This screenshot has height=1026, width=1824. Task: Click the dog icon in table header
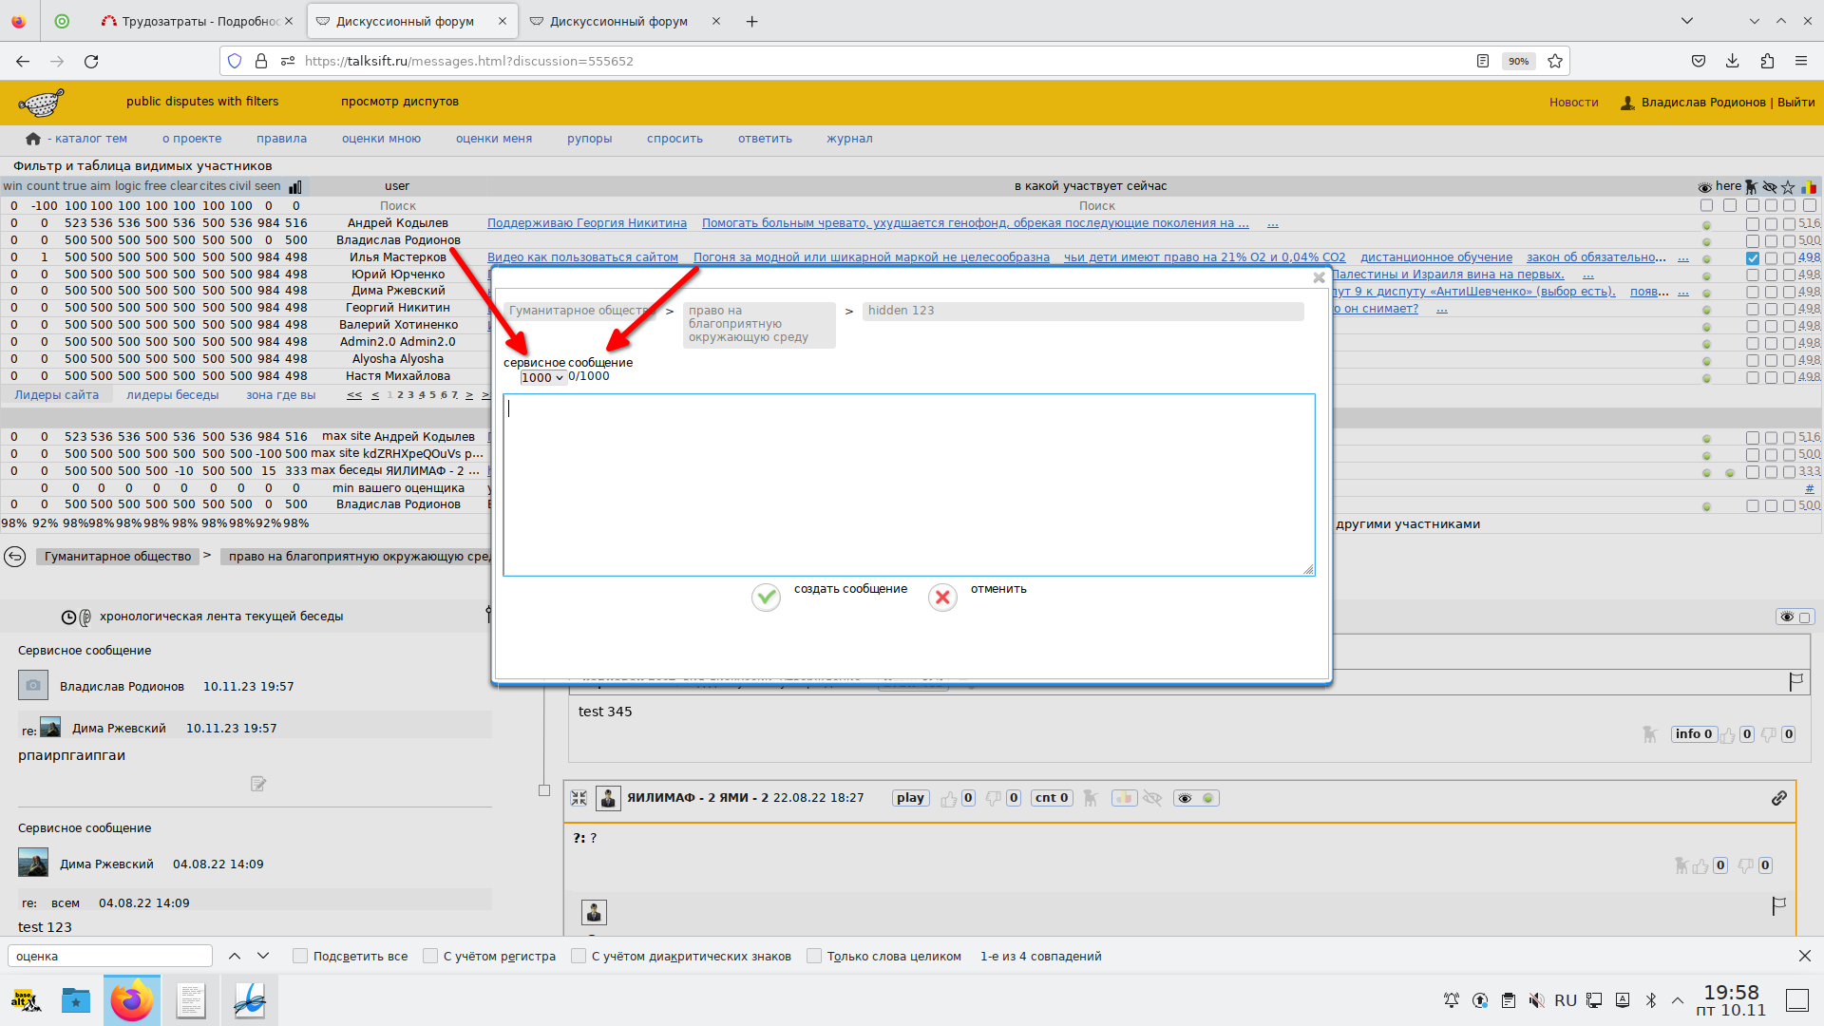click(1751, 187)
